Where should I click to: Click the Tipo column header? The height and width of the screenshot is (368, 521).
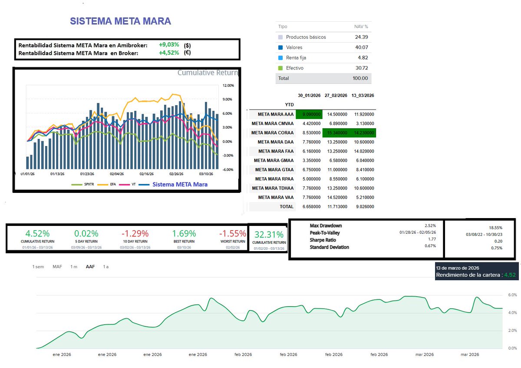pos(283,27)
